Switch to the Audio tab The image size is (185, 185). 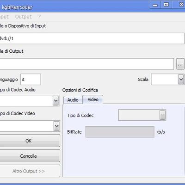[x=73, y=100]
